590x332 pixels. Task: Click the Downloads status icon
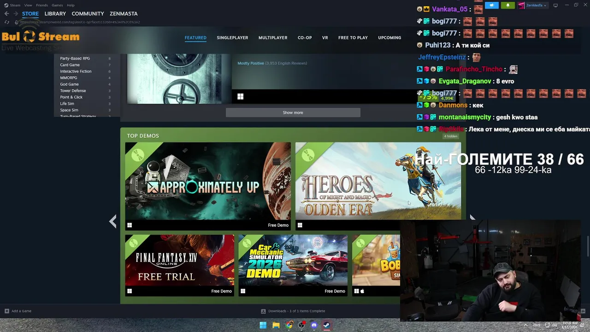pos(263,311)
